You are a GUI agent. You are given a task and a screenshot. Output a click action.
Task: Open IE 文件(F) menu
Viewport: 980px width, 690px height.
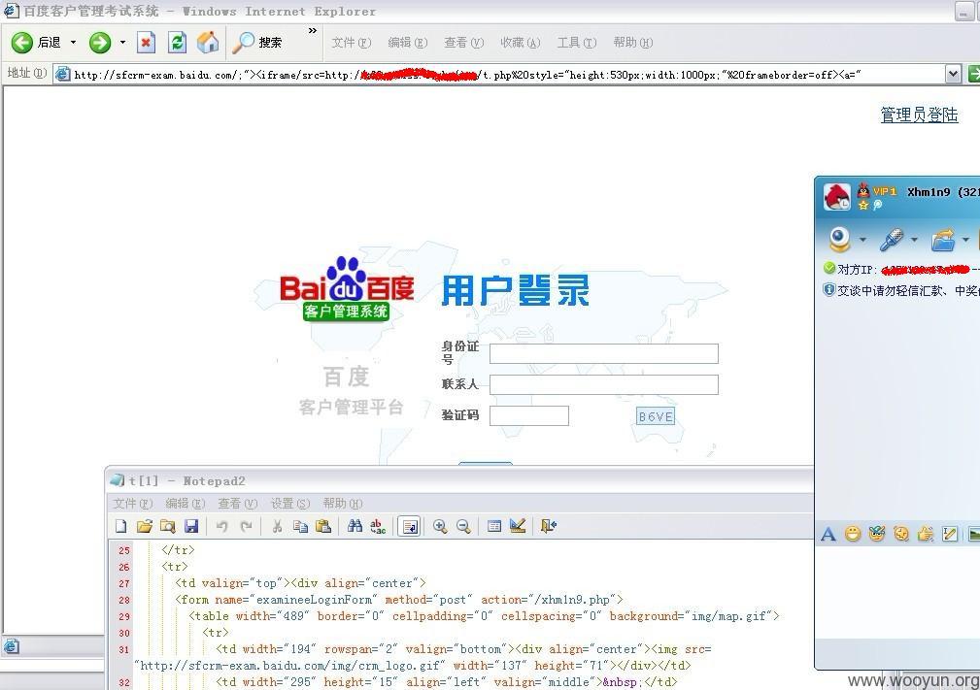[x=352, y=43]
